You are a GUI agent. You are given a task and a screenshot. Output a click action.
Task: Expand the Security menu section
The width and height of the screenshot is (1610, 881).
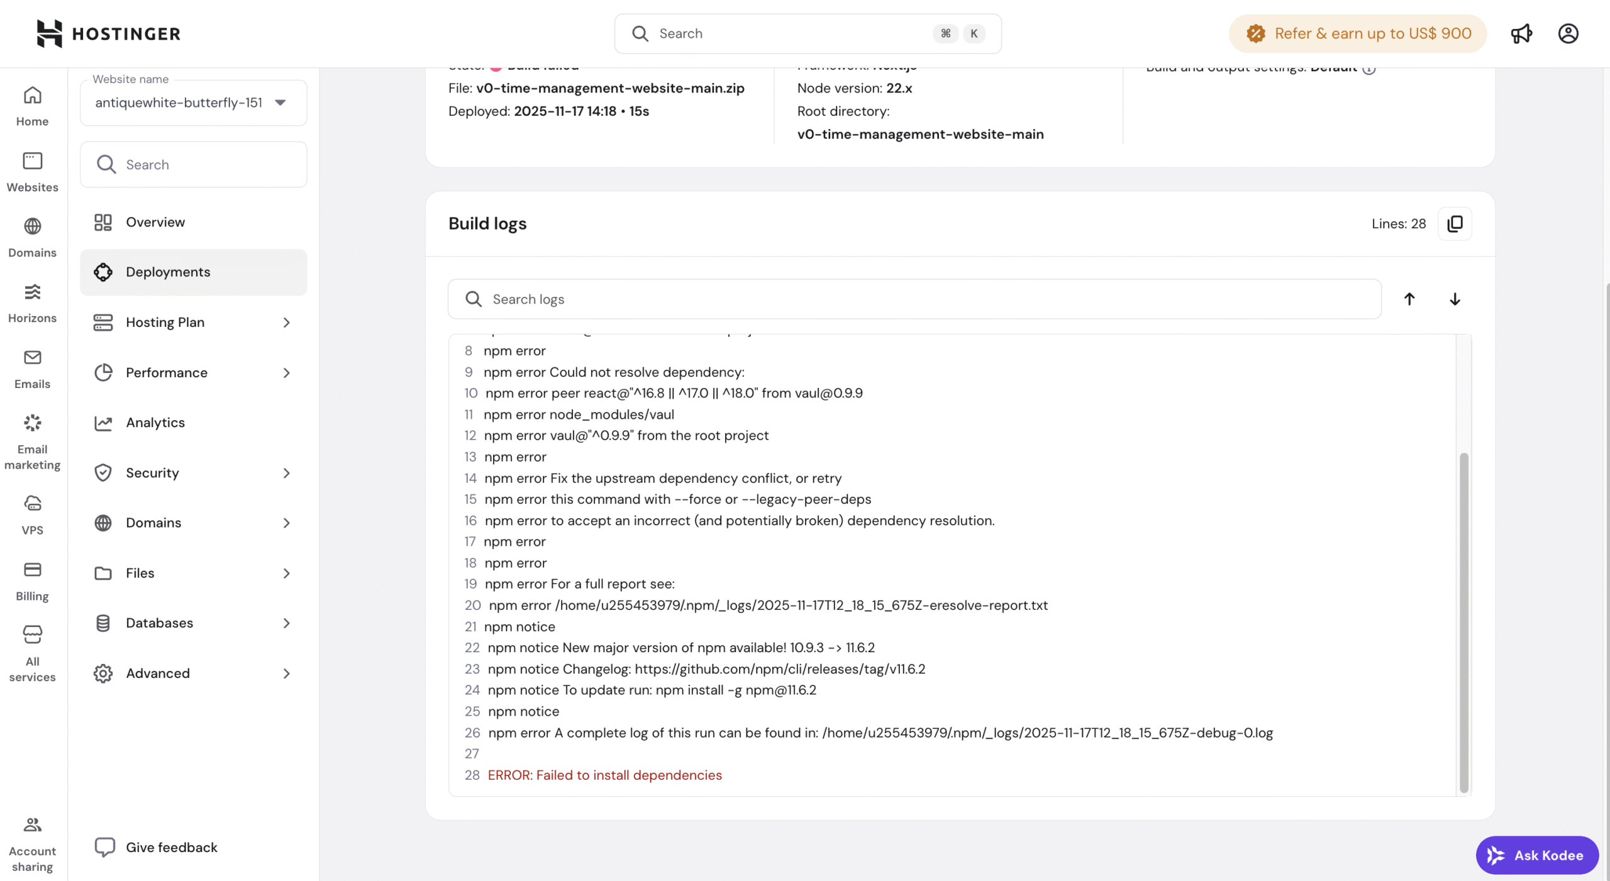[193, 473]
